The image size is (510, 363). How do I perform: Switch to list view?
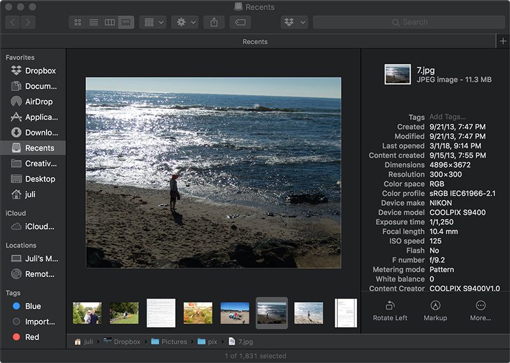tap(94, 22)
